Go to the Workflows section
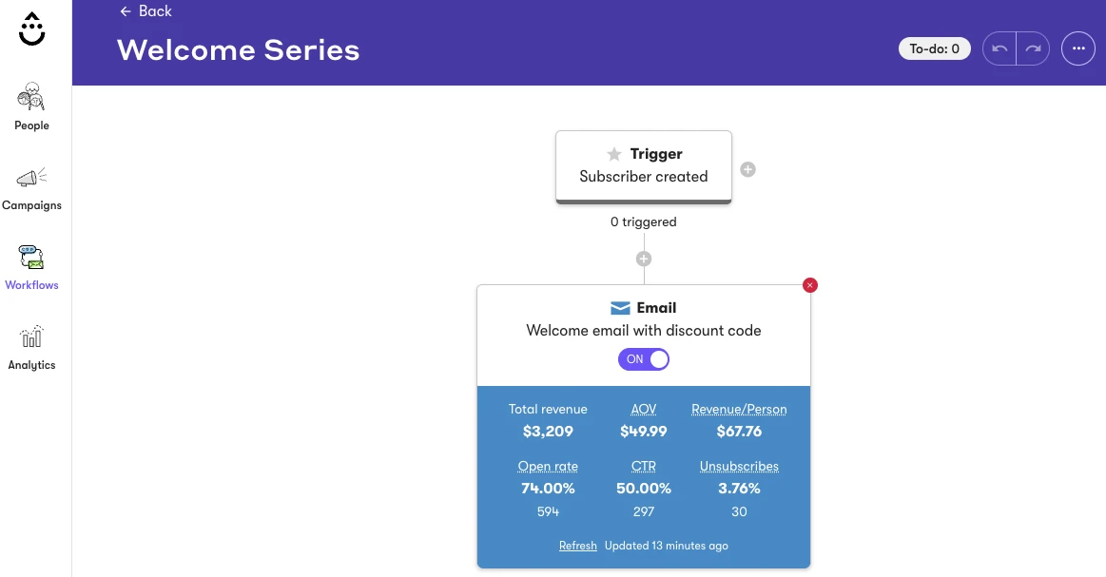Image resolution: width=1106 pixels, height=577 pixels. [x=31, y=266]
